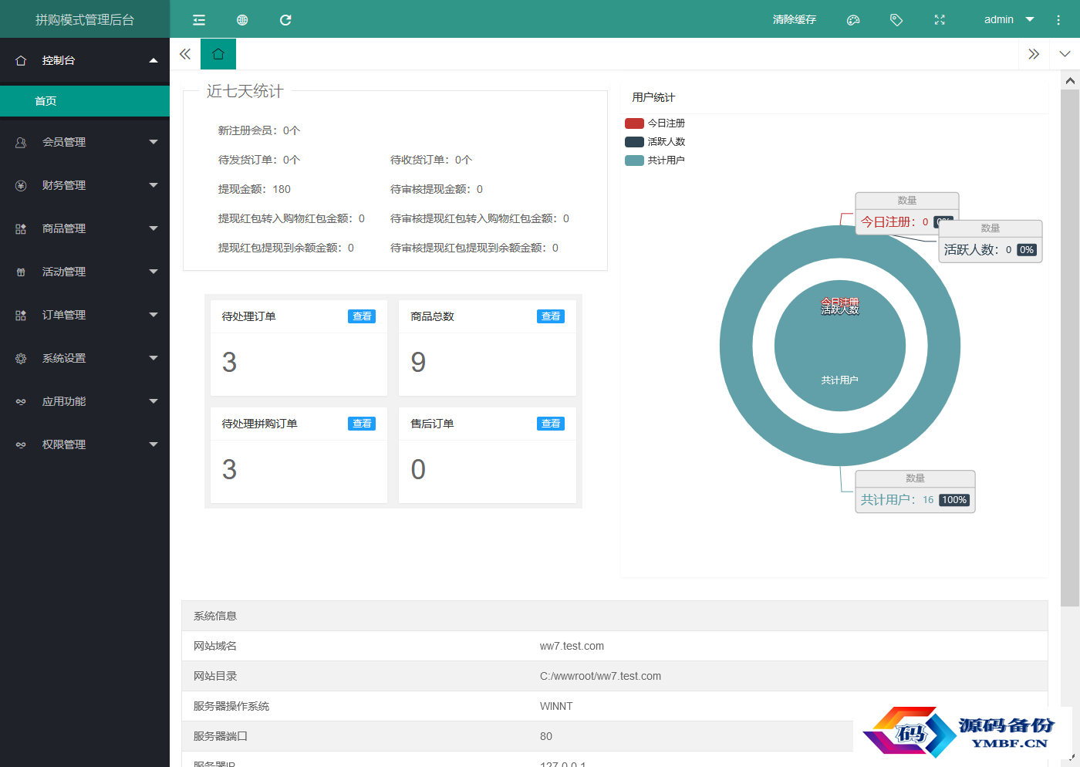
Task: Click the WINNT operating system value
Action: (x=556, y=706)
